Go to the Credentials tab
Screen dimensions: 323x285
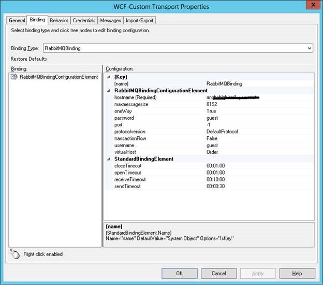coord(84,20)
